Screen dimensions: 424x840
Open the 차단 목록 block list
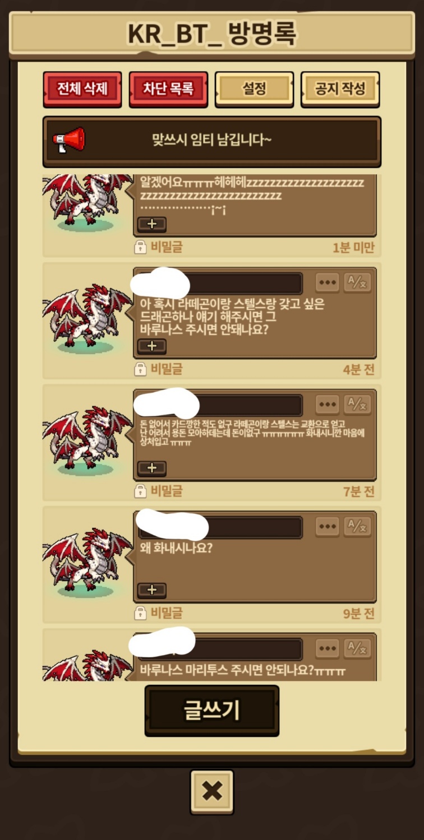point(168,89)
